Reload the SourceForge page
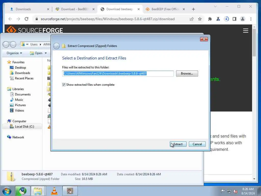This screenshot has height=196, width=261. (x=27, y=19)
